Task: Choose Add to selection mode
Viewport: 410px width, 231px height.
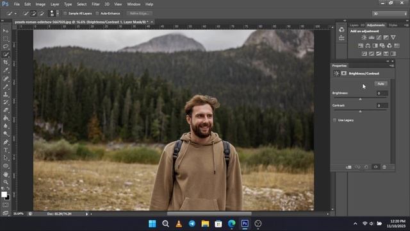Action: [33, 13]
